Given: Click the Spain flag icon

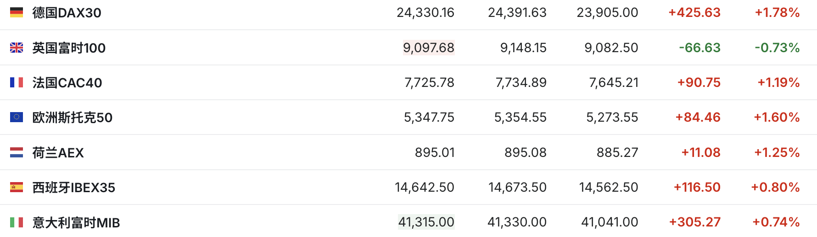Looking at the screenshot, I should coord(17,187).
